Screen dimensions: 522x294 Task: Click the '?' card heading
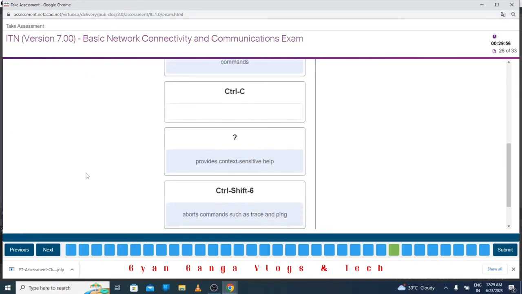coord(234,138)
